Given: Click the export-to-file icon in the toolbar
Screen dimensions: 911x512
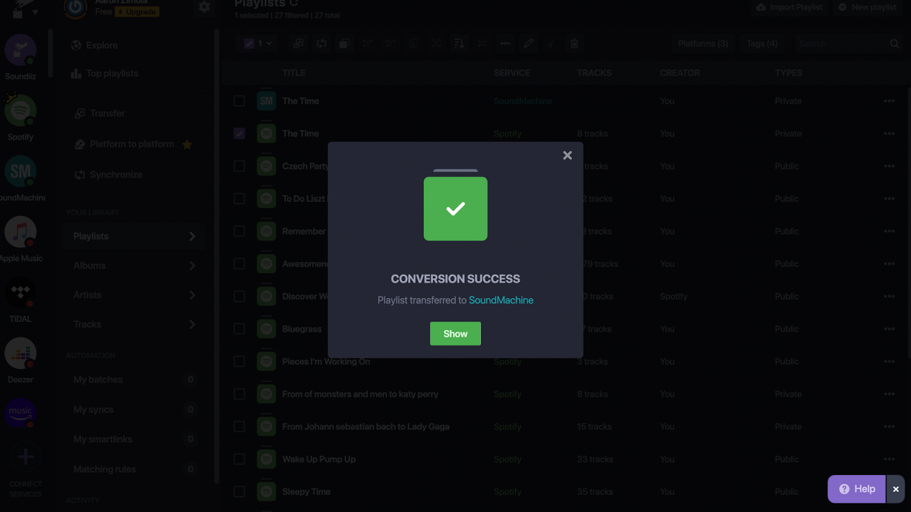Looking at the screenshot, I should pos(413,43).
